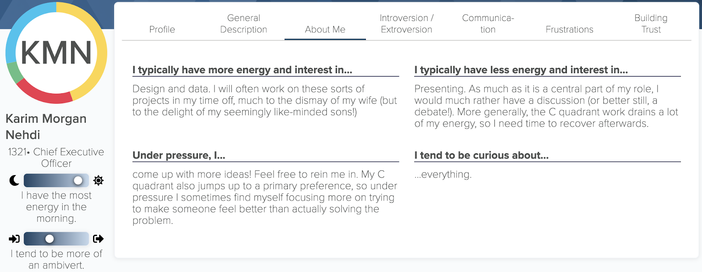Click the sun morning icon
This screenshot has height=272, width=702.
pyautogui.click(x=98, y=180)
